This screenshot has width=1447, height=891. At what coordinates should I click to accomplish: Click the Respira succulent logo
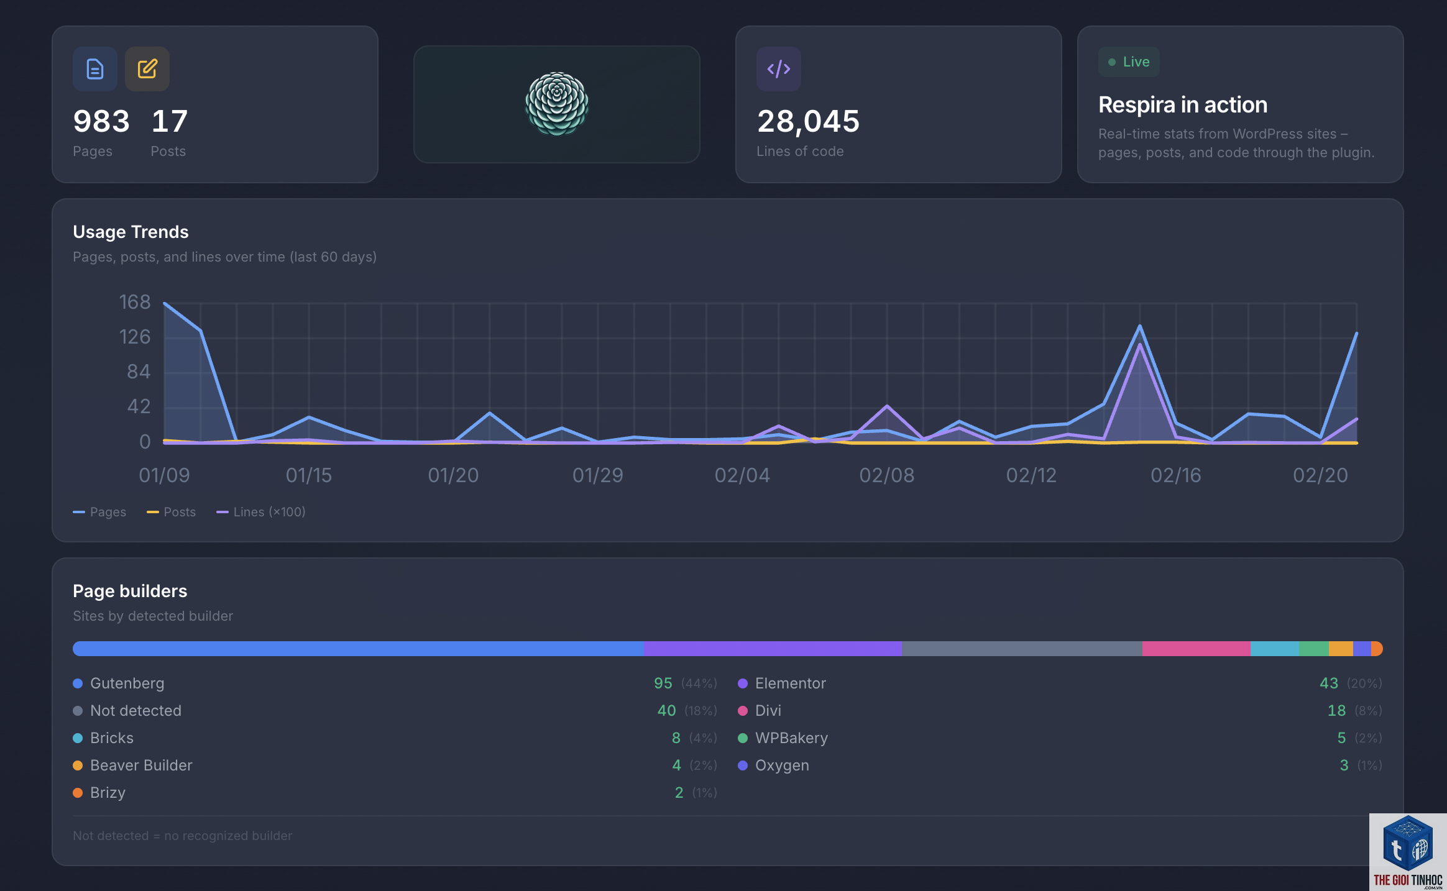click(557, 104)
